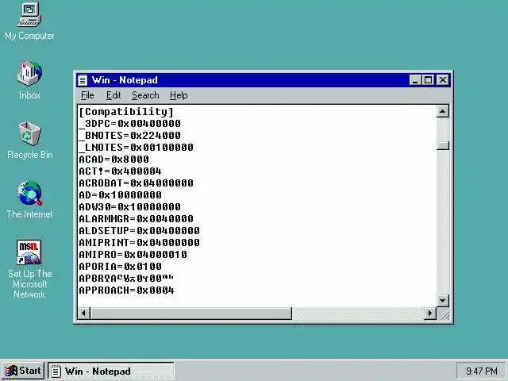Select the Inbox desktop icon
This screenshot has width=508, height=381.
[x=29, y=79]
